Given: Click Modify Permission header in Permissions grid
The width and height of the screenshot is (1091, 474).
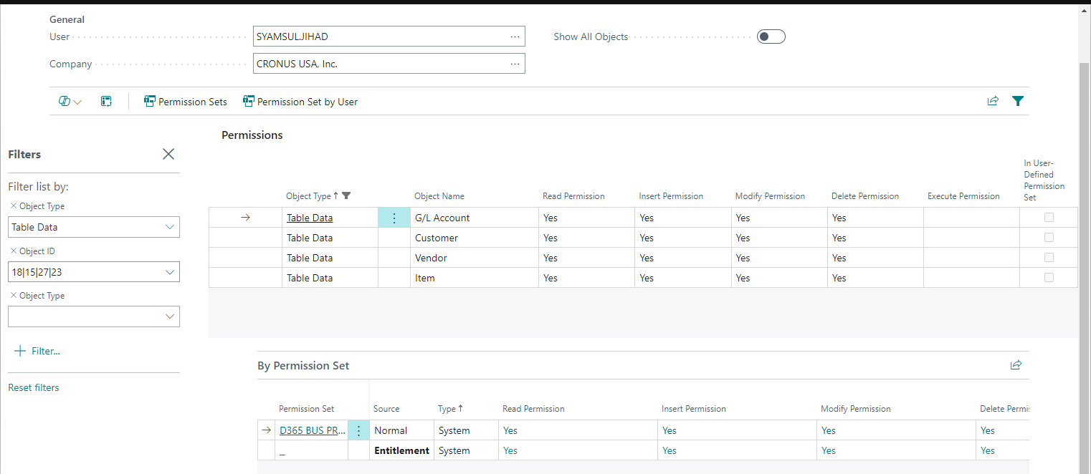Looking at the screenshot, I should (770, 196).
